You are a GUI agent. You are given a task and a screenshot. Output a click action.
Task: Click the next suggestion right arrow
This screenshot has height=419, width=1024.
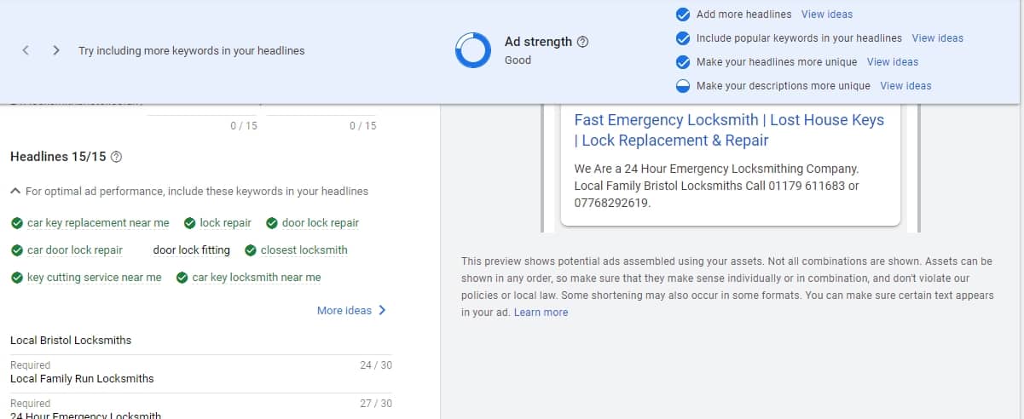coord(56,50)
